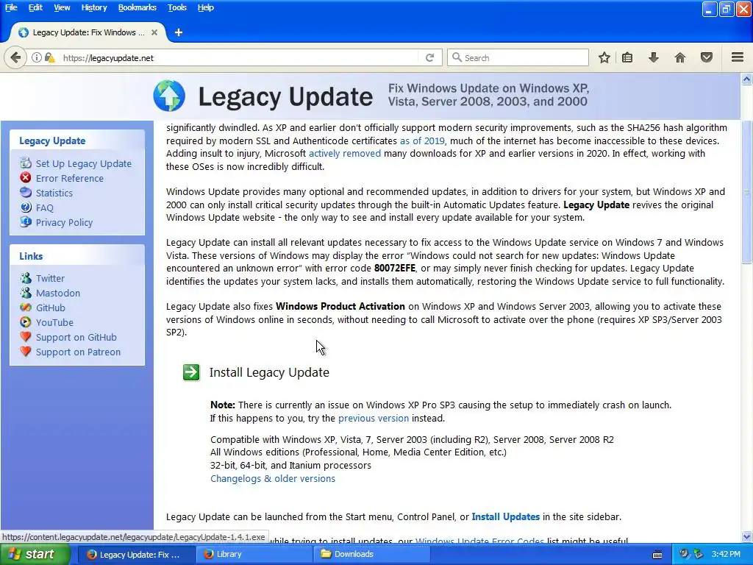Click the GitHub sidebar icon
This screenshot has height=565, width=753.
26,308
